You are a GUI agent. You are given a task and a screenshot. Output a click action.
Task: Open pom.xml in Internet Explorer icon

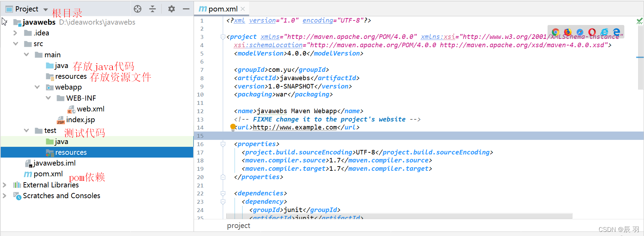604,32
